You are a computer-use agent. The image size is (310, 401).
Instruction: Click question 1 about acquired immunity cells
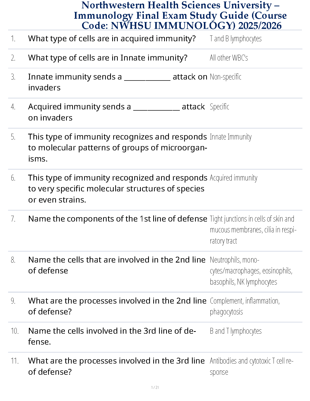tap(112, 38)
